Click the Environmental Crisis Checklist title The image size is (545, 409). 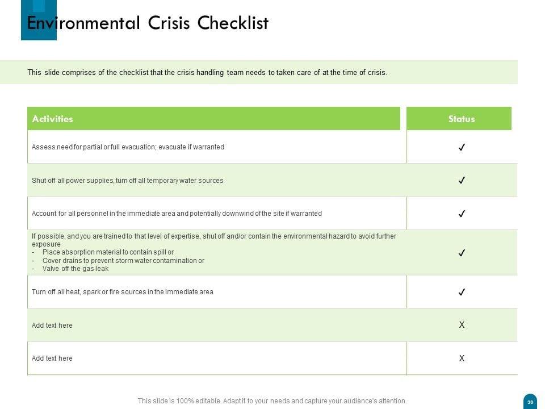coord(148,23)
